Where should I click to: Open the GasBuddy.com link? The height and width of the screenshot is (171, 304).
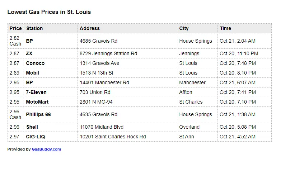click(46, 149)
